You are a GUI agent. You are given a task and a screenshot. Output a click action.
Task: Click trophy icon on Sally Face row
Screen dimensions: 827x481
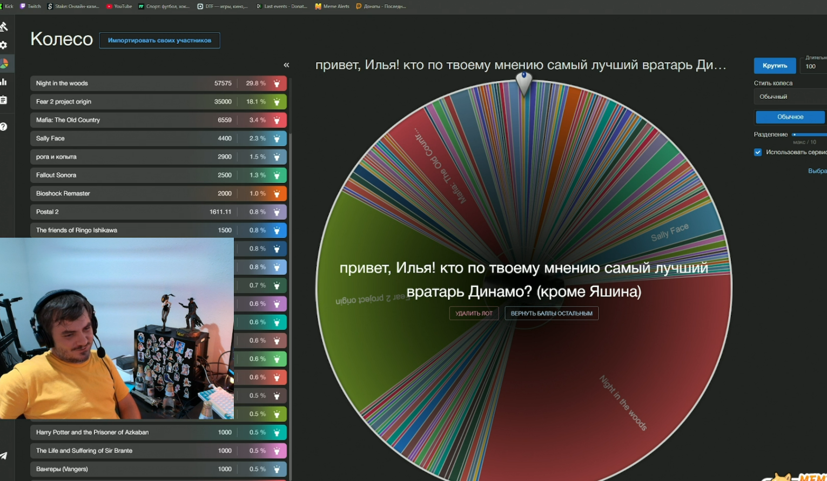coord(277,138)
